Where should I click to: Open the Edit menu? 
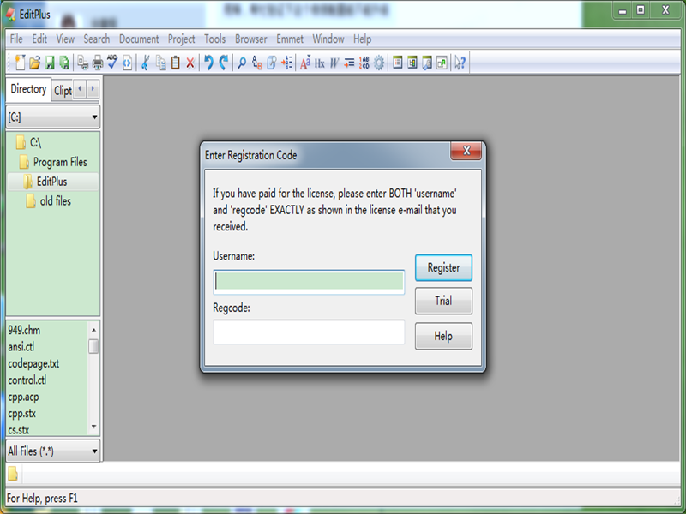pos(39,39)
